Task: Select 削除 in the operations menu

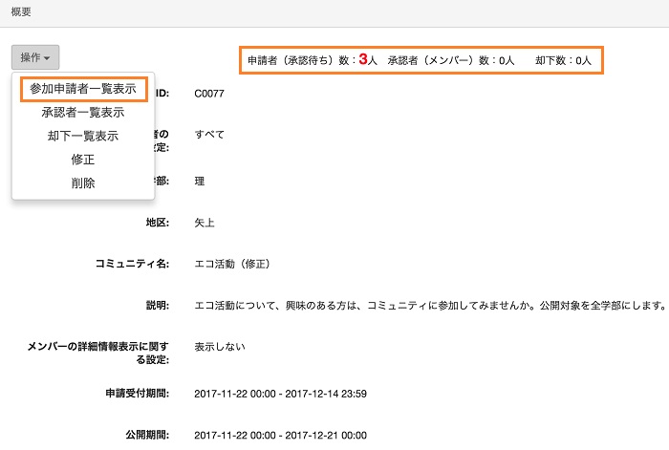Action: click(x=82, y=183)
